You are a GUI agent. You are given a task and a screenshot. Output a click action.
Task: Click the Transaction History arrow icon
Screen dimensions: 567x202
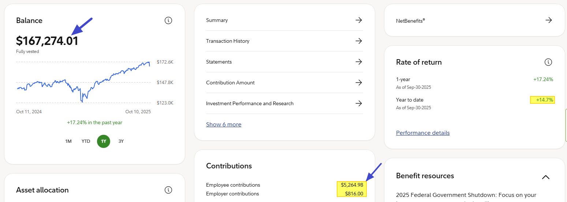click(x=359, y=41)
